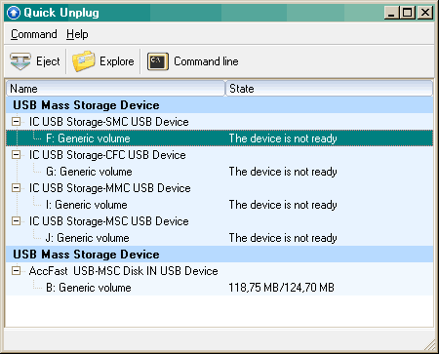Image resolution: width=439 pixels, height=354 pixels.
Task: Minimize the Quick Unplug window
Action: coord(391,13)
